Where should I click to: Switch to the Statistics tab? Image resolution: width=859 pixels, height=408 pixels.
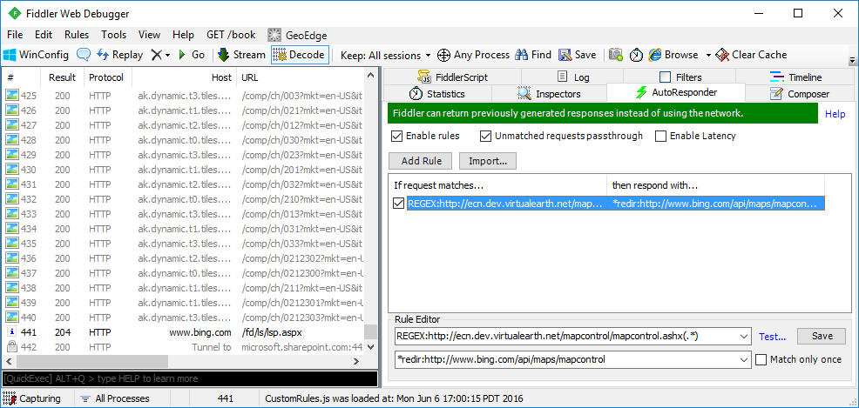coord(437,94)
